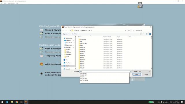Click the navigation pane scroll-down arrow
This screenshot has height=104, width=185.
pyautogui.click(x=75, y=69)
